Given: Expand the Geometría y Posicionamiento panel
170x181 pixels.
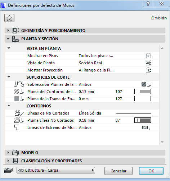Looking at the screenshot, I should tap(8, 31).
